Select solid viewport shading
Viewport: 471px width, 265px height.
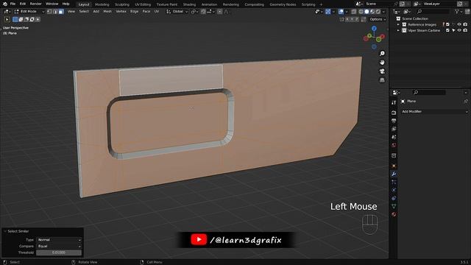point(366,12)
